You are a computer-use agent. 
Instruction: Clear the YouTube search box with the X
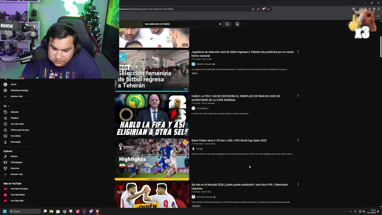pos(220,24)
